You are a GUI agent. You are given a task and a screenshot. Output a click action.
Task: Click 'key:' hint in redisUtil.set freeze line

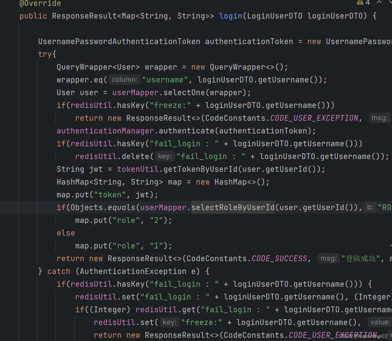pyautogui.click(x=170, y=322)
